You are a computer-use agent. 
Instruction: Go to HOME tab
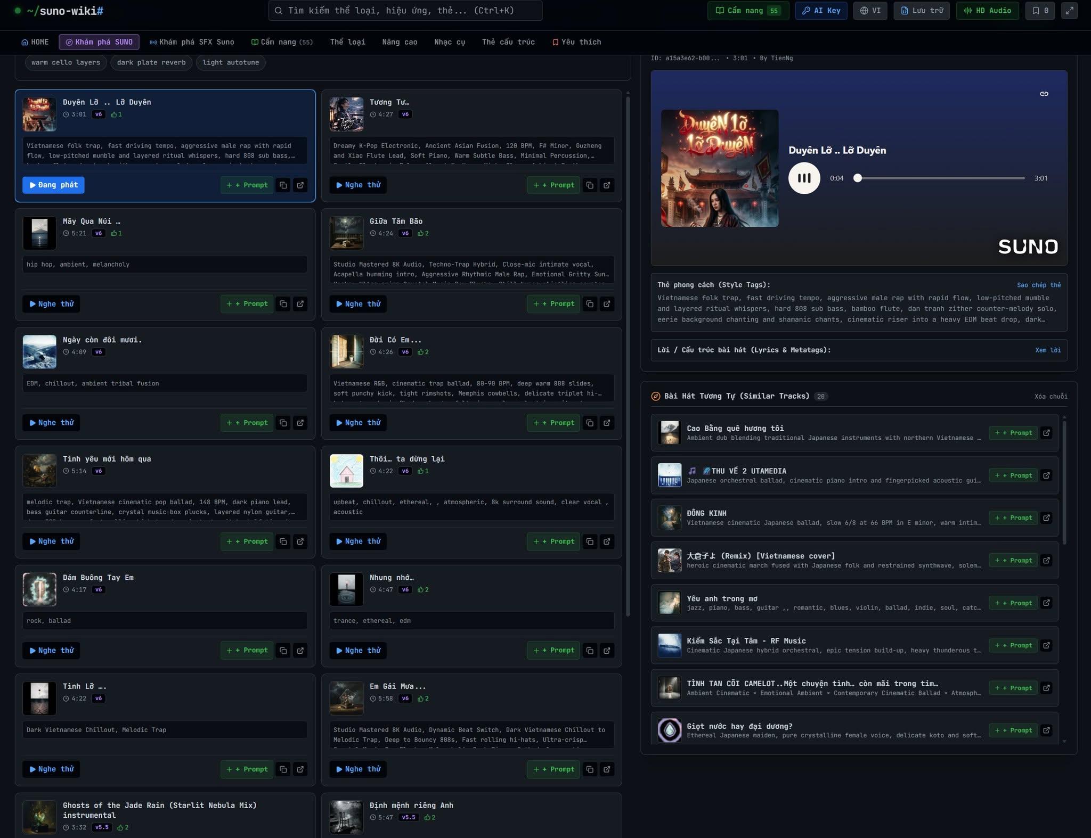35,42
